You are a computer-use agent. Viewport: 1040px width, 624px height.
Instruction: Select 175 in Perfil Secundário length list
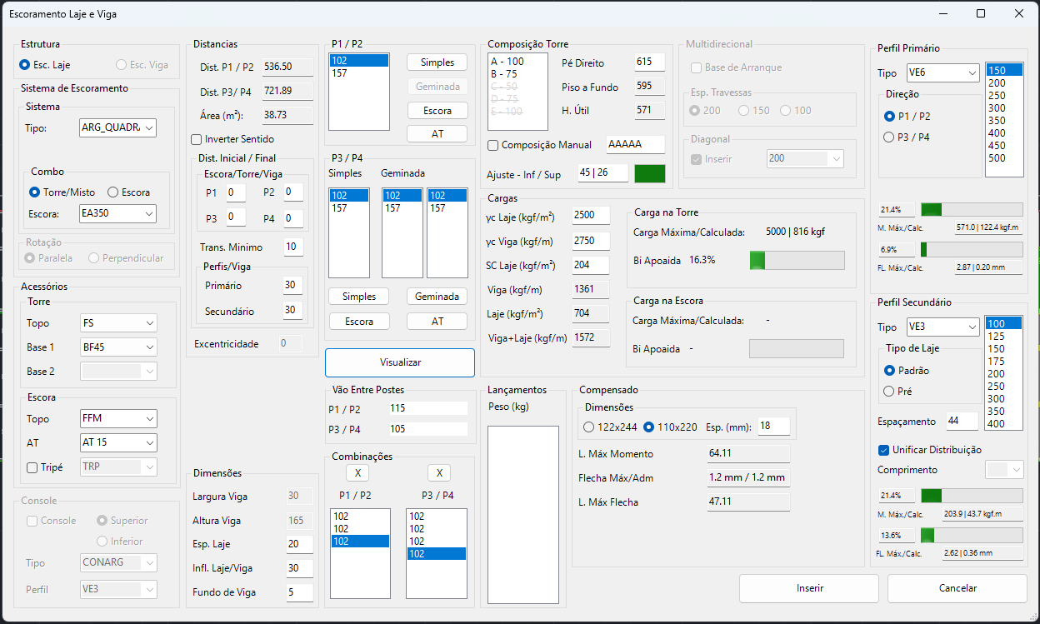[x=1003, y=362]
